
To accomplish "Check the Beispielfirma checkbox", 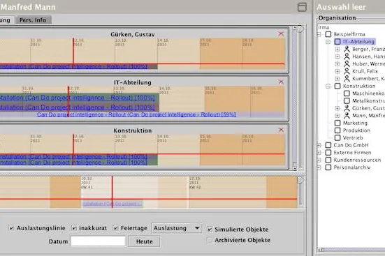I will coord(328,34).
